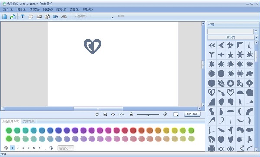Click the dropdown arrow beside shape category
The height and width of the screenshot is (157, 260).
(257, 37)
